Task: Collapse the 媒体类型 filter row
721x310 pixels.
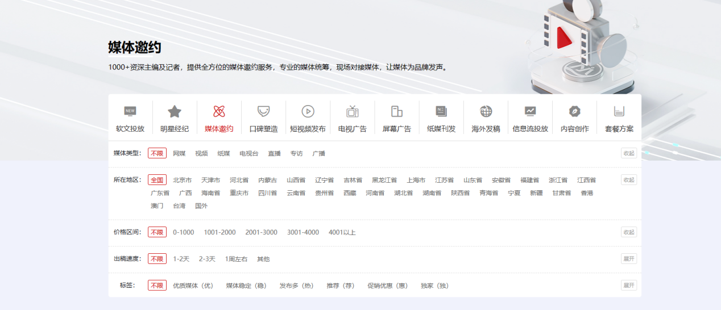Action: [628, 153]
